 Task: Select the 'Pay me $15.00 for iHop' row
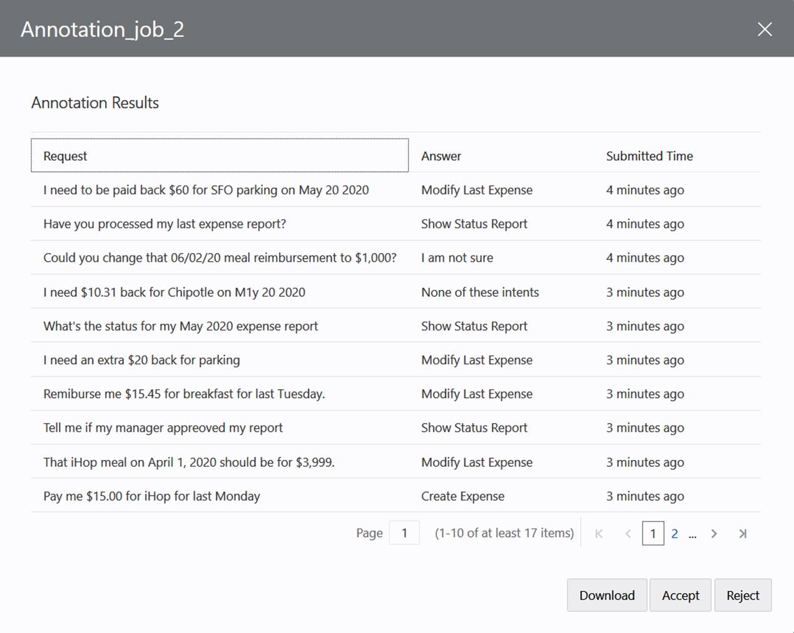(x=151, y=496)
